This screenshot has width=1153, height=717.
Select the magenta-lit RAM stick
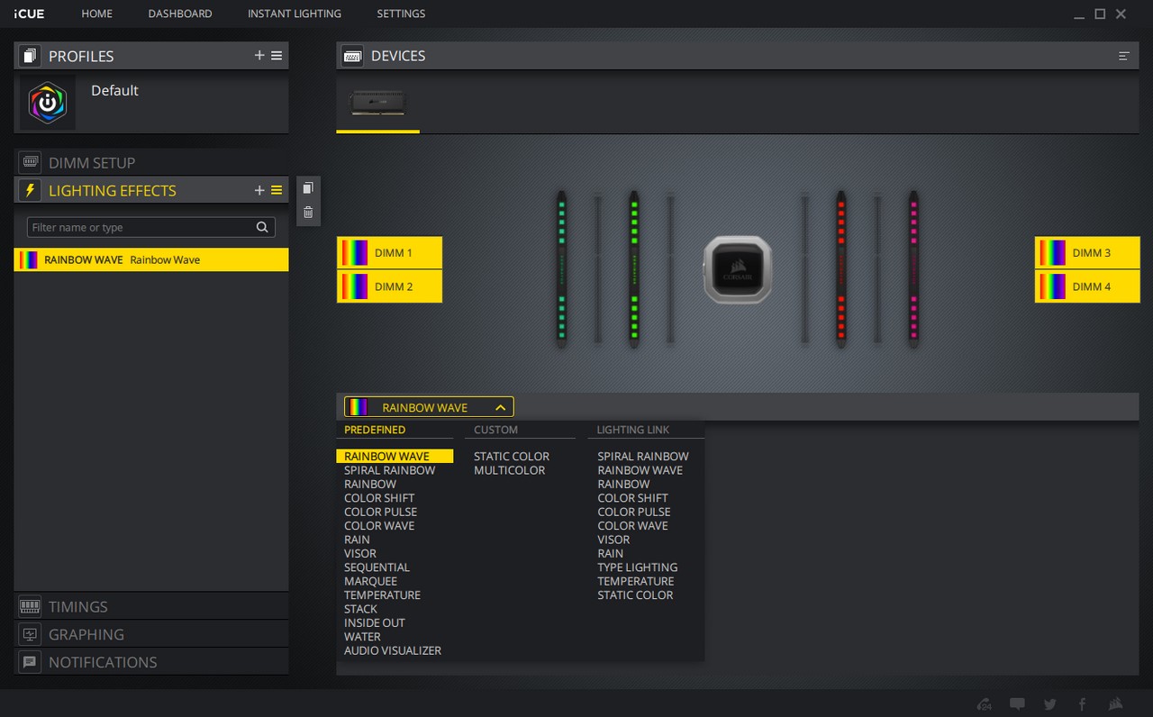[x=913, y=269]
